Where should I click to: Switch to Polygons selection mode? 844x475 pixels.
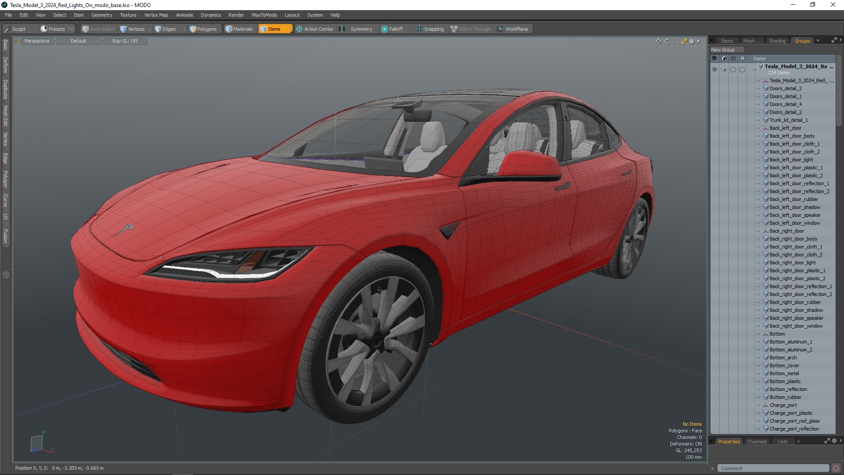click(205, 29)
